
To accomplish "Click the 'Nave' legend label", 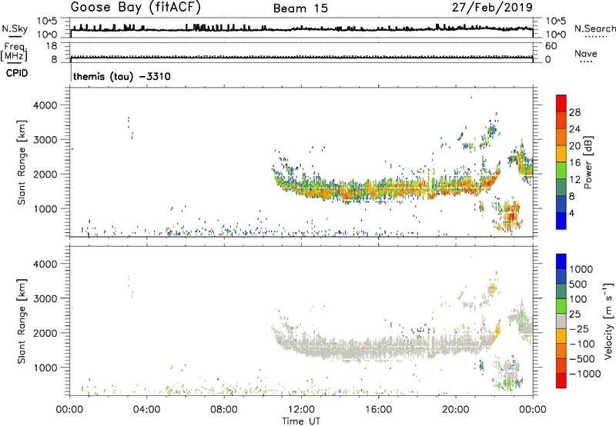I will pyautogui.click(x=585, y=53).
